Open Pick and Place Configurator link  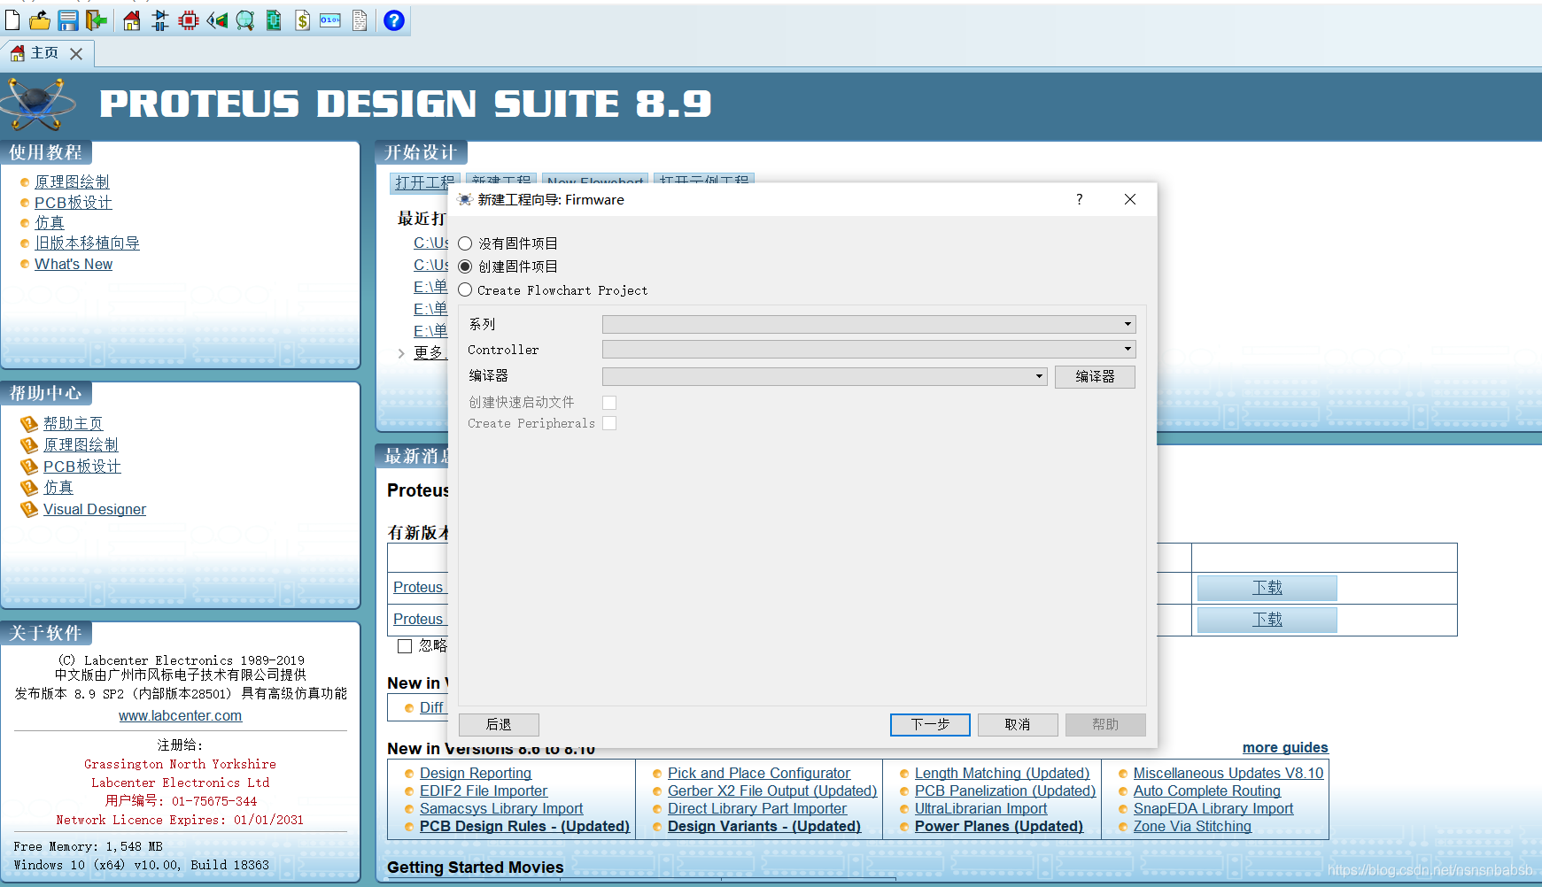[x=759, y=773]
